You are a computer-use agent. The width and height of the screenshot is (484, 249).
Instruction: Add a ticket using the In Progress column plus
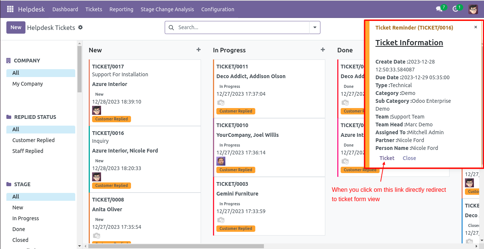pyautogui.click(x=323, y=50)
